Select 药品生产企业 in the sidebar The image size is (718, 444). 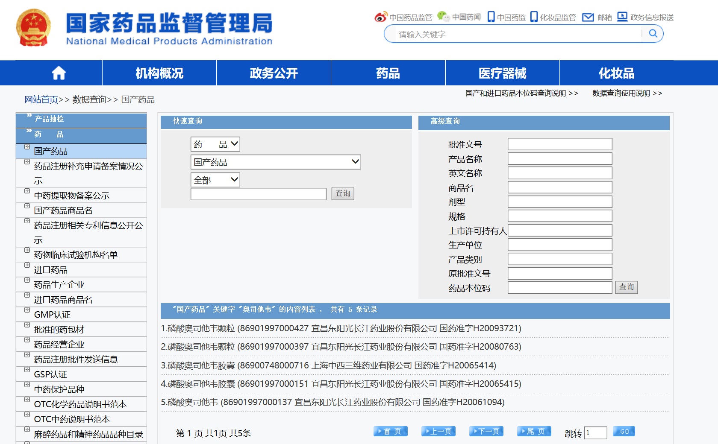click(x=59, y=285)
